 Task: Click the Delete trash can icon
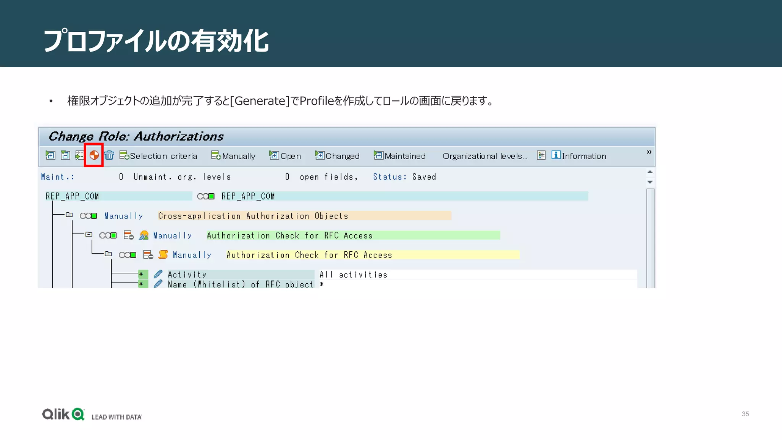click(x=109, y=155)
